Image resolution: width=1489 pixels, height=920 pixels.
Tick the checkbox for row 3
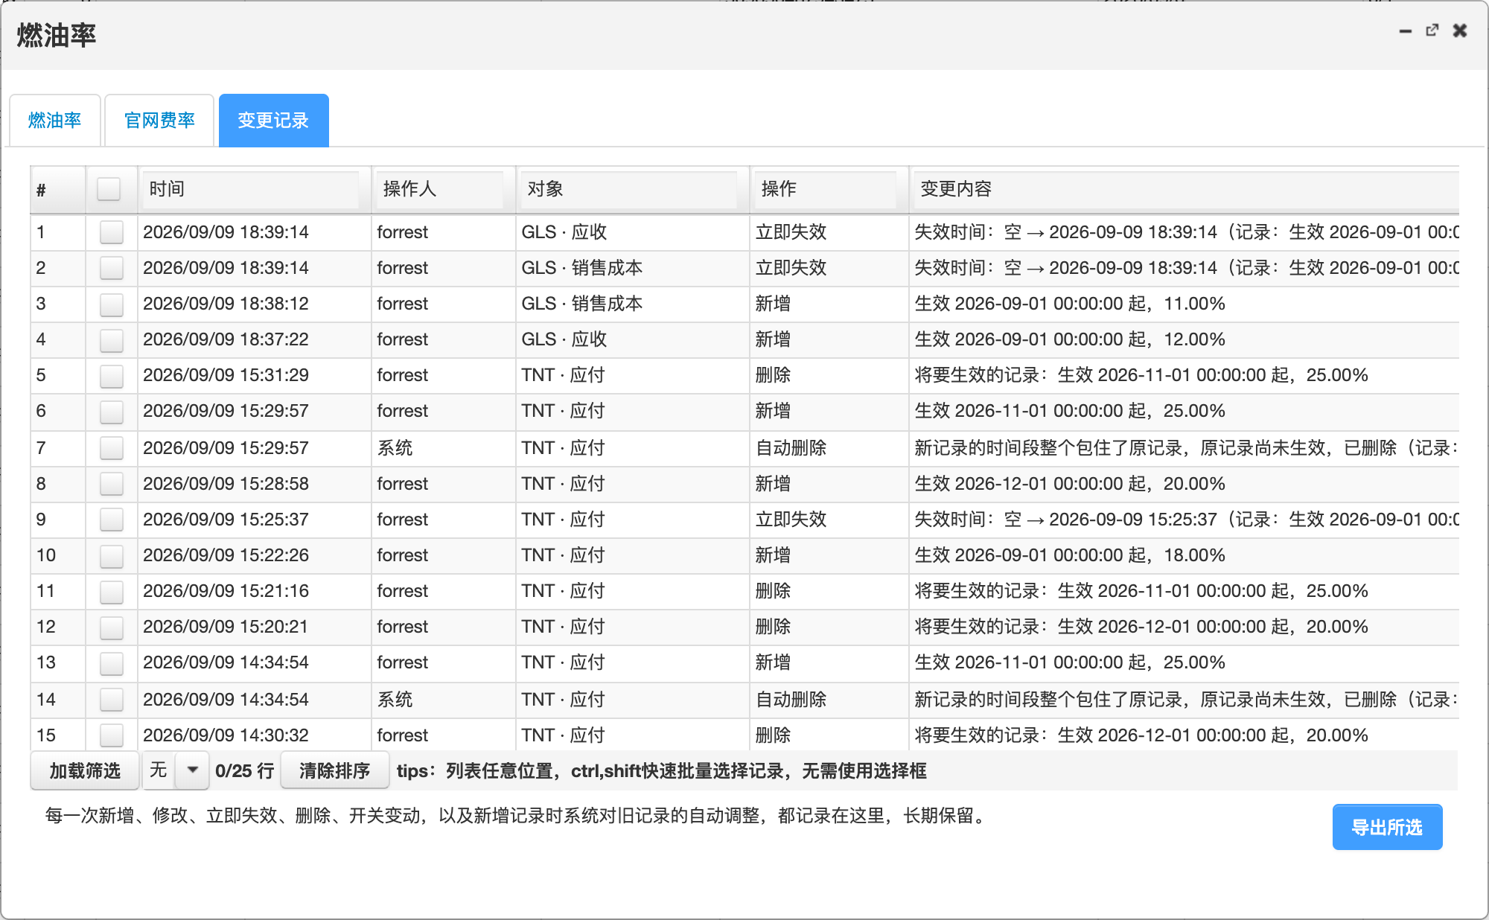coord(112,304)
